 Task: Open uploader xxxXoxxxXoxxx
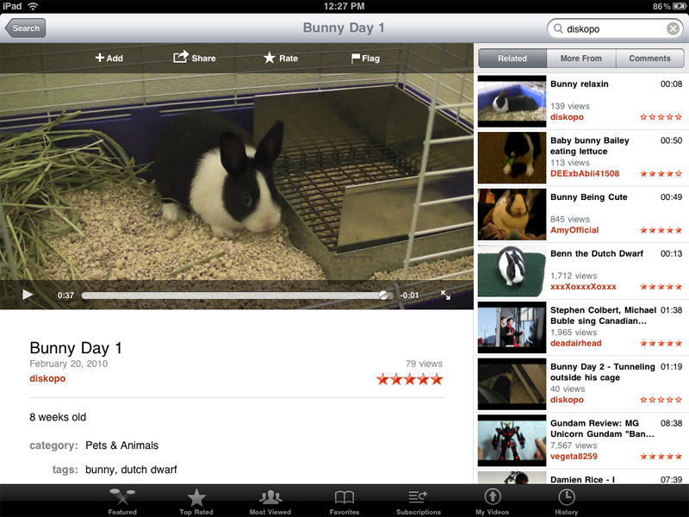(583, 287)
